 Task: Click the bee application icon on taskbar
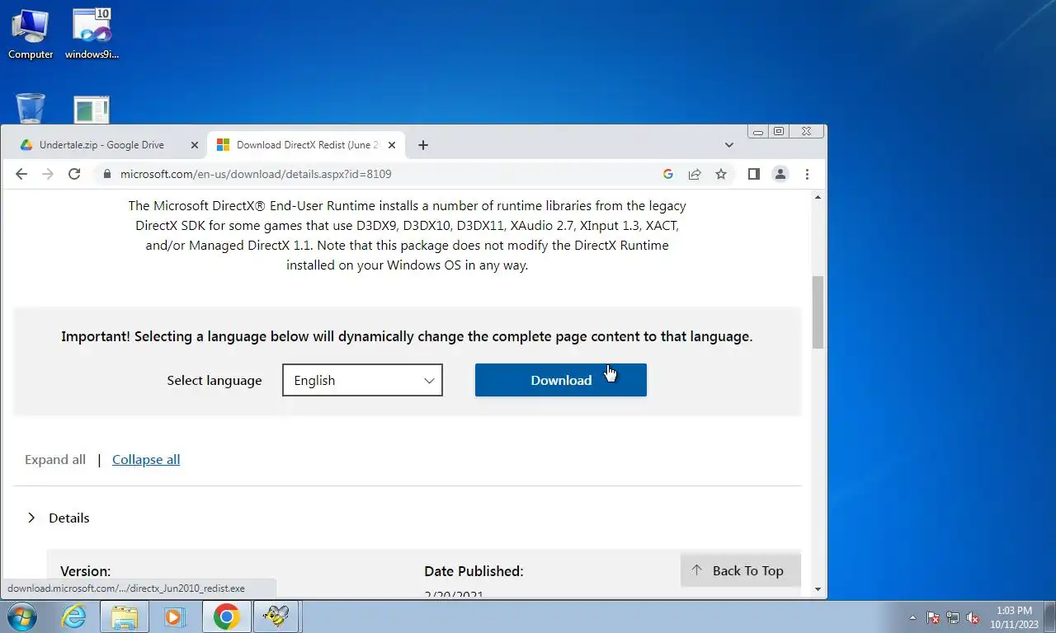point(276,617)
